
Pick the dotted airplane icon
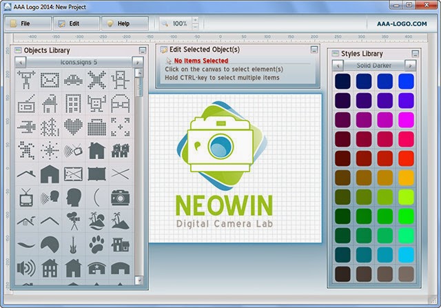click(26, 127)
